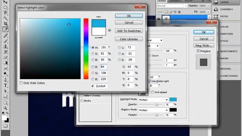Click OK in the Layer Style dialog

[x=204, y=32]
